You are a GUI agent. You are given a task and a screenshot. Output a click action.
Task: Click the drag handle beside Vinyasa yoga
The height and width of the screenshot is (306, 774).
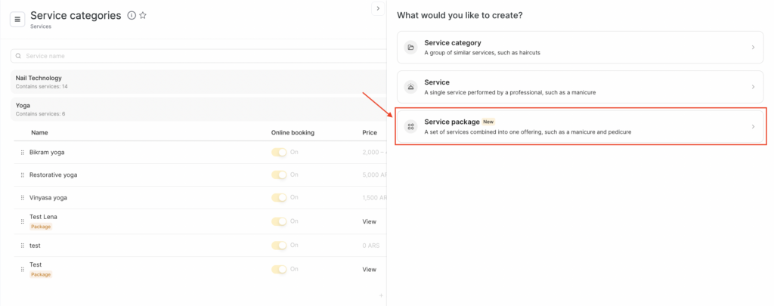(22, 198)
